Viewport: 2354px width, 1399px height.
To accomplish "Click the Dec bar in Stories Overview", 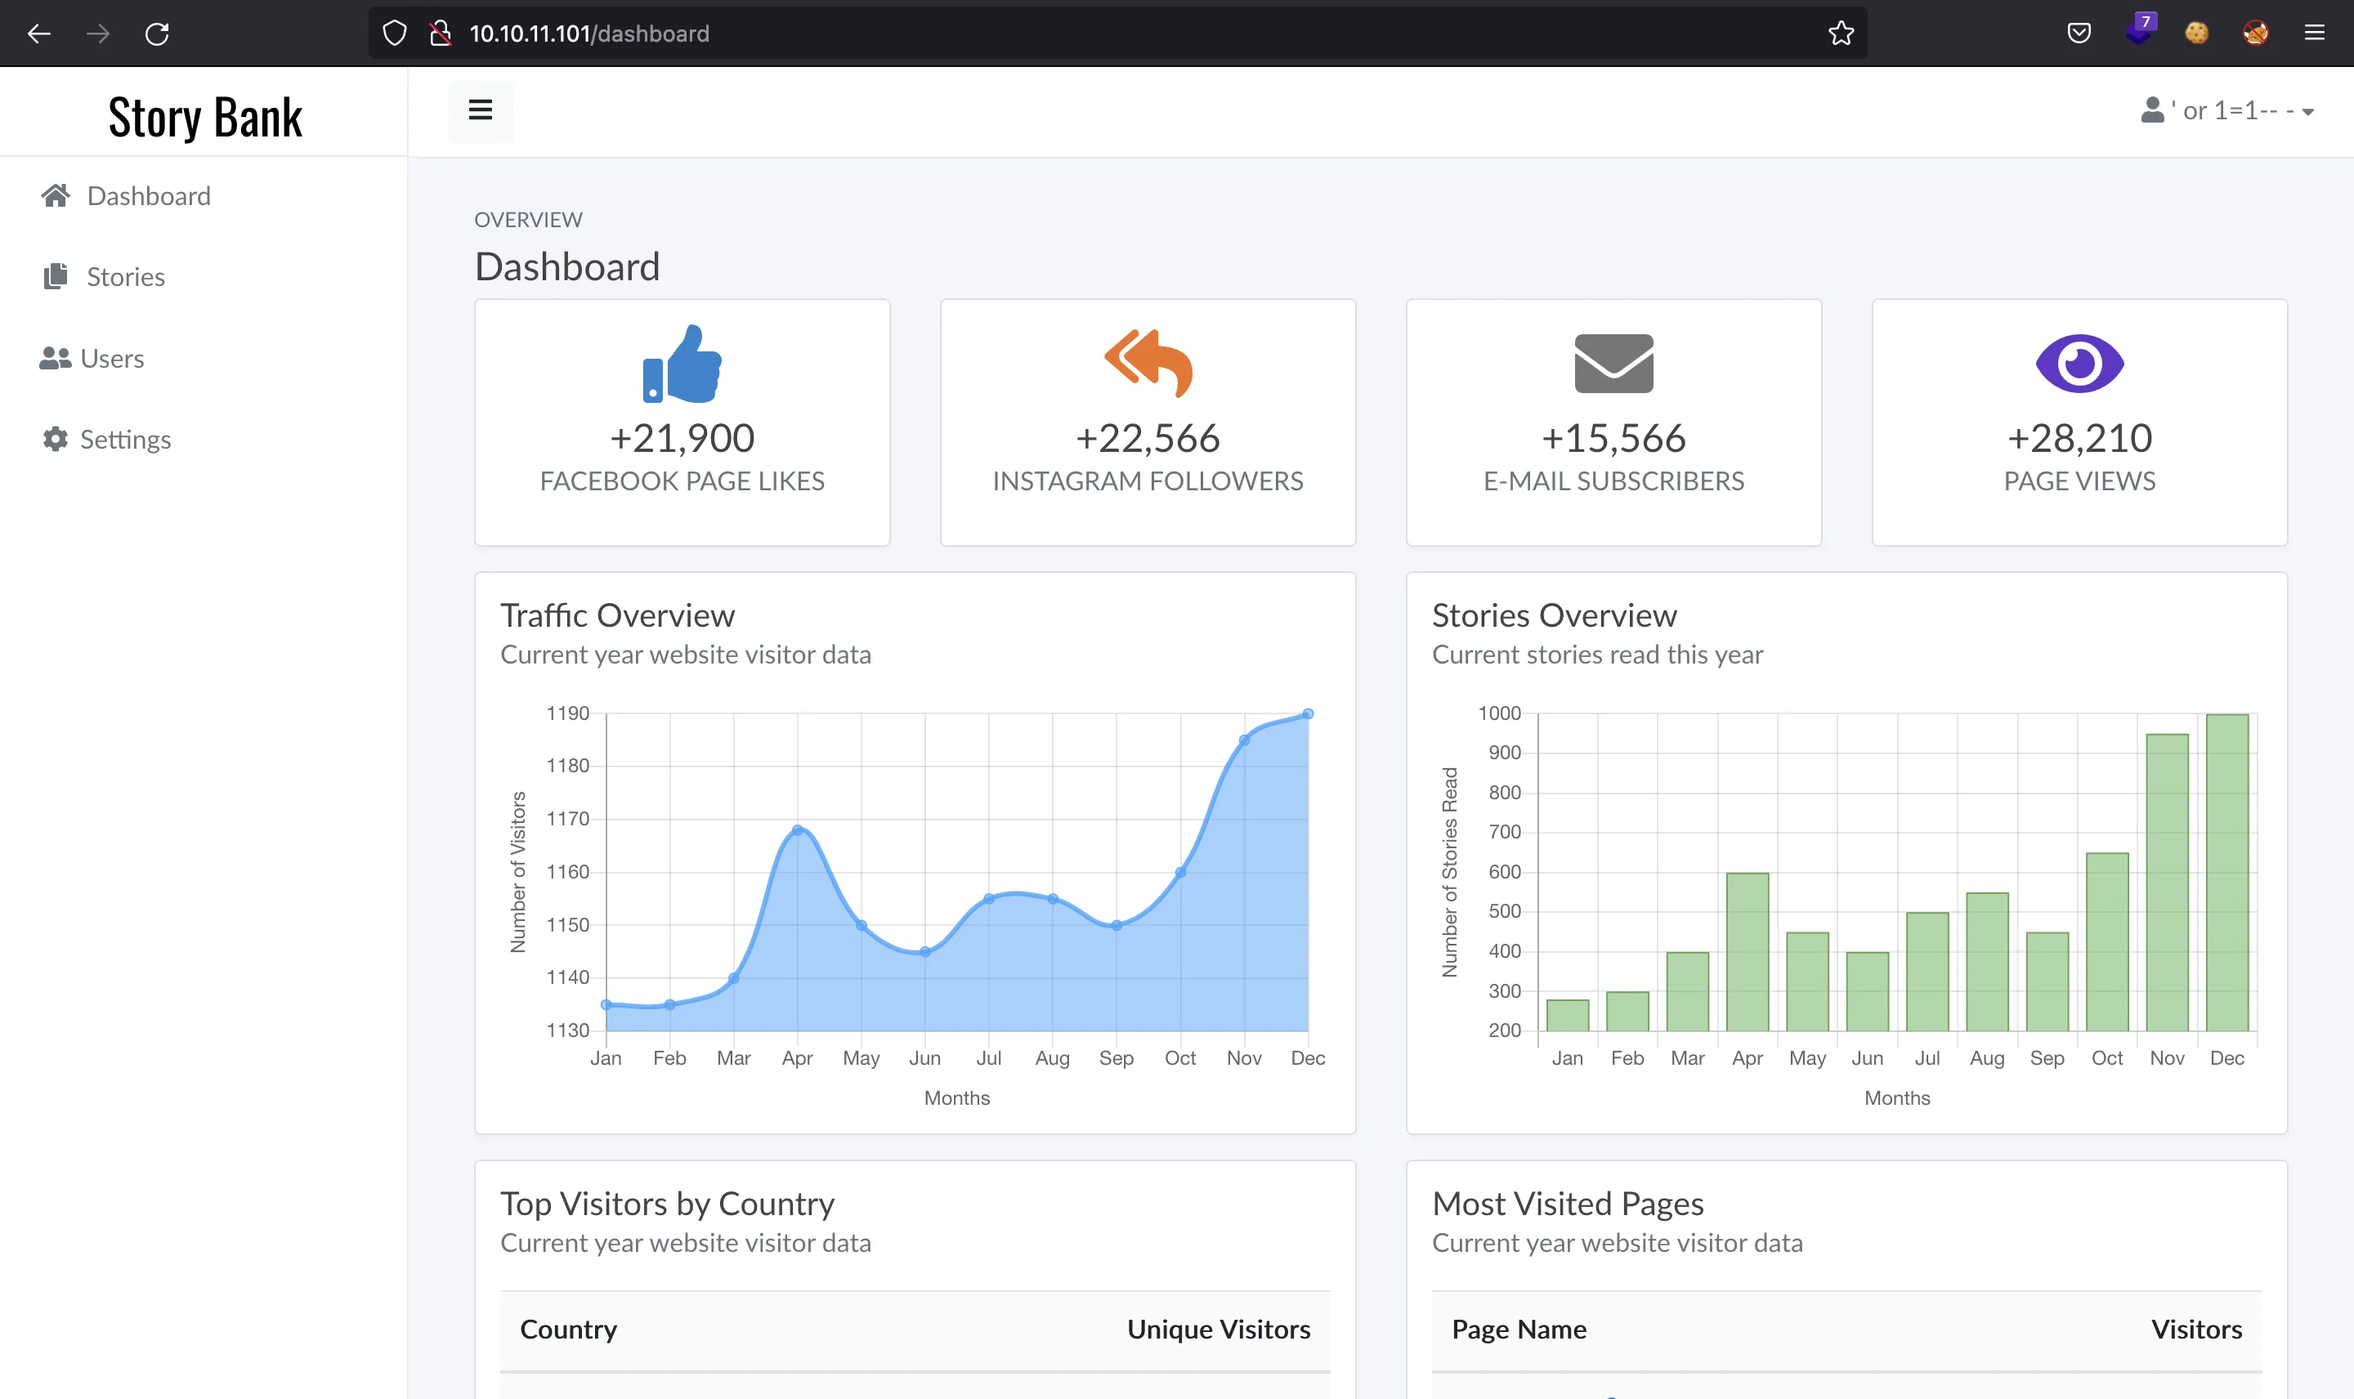I will coord(2226,872).
